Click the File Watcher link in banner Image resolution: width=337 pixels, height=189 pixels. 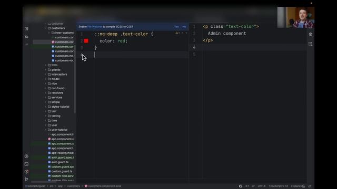click(95, 27)
